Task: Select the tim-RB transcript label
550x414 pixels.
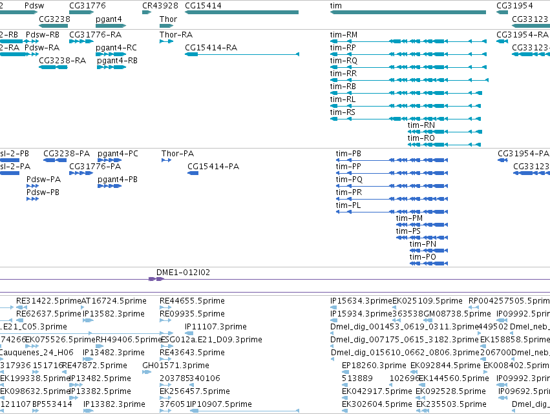Action: tap(343, 87)
